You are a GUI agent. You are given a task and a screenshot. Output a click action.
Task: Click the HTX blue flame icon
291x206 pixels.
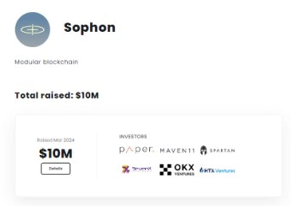[202, 170]
